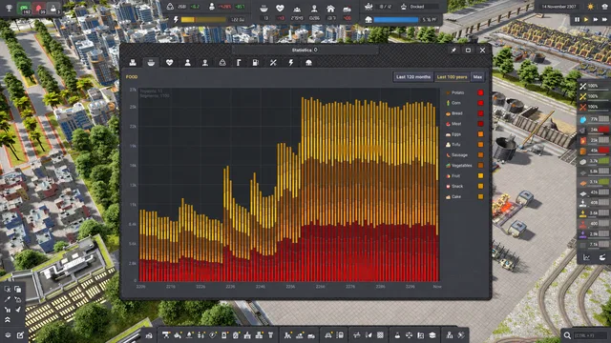Open the heart health statistics tab
The height and width of the screenshot is (343, 611).
click(x=169, y=63)
